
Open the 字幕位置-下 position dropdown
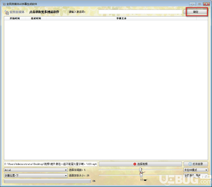pos(36,175)
